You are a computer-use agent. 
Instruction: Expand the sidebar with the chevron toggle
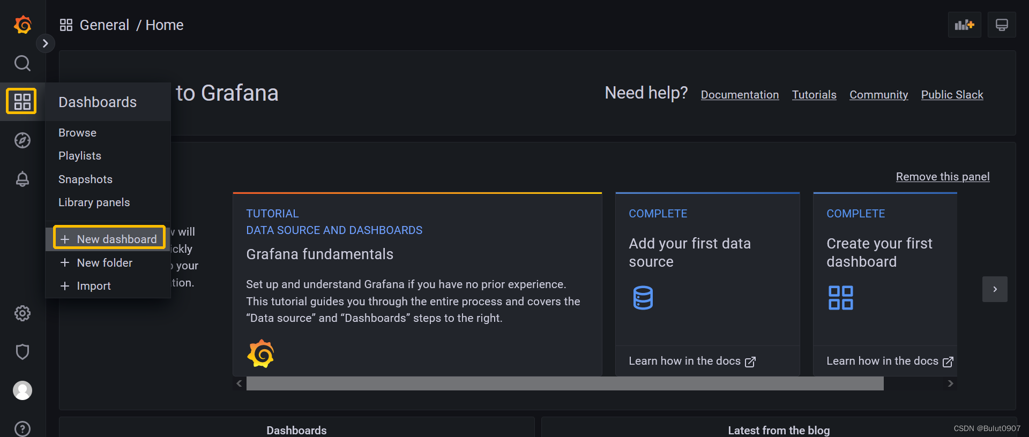tap(46, 43)
